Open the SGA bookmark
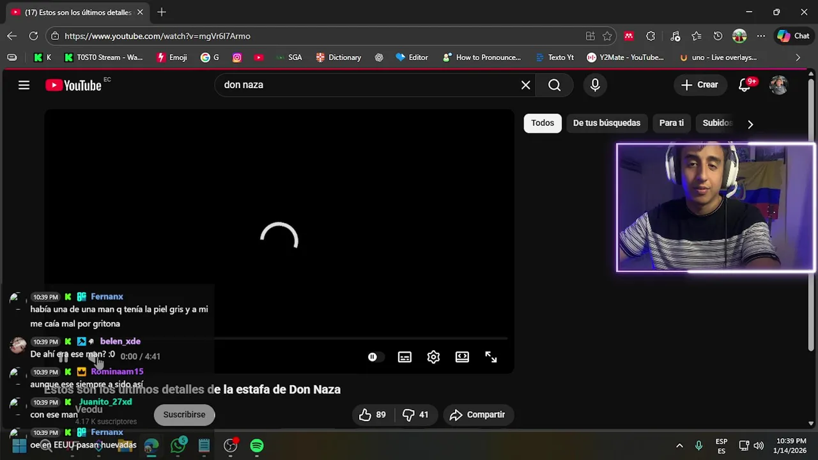 (289, 57)
